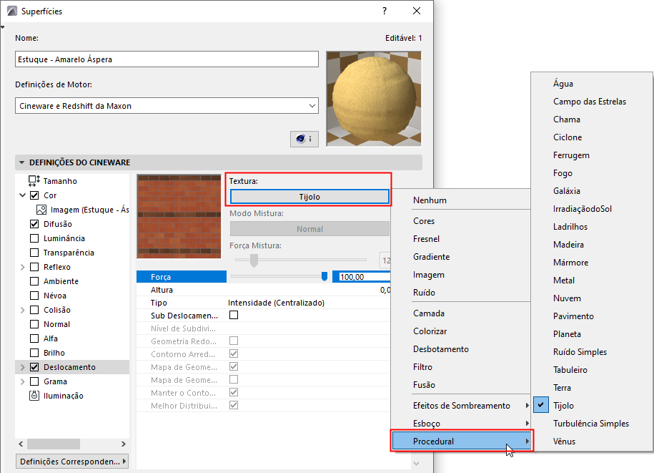This screenshot has height=473, width=654.
Task: Enable the Brilho channel
Action: coord(34,353)
